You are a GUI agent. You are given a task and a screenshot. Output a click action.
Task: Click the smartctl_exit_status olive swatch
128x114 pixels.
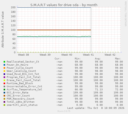click(4, 105)
